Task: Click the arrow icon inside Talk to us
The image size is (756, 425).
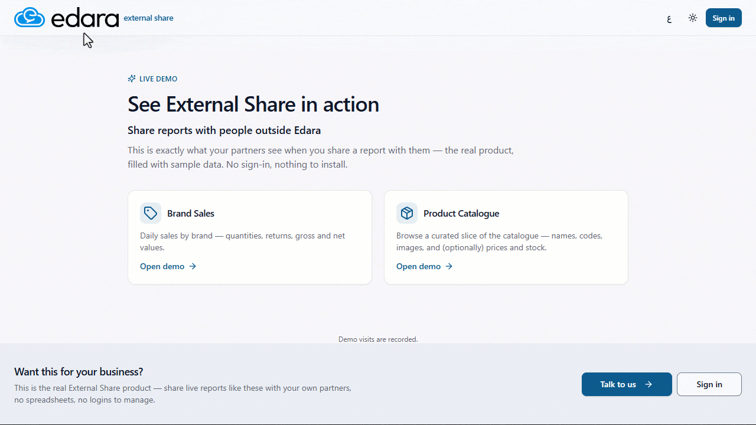Action: (649, 384)
